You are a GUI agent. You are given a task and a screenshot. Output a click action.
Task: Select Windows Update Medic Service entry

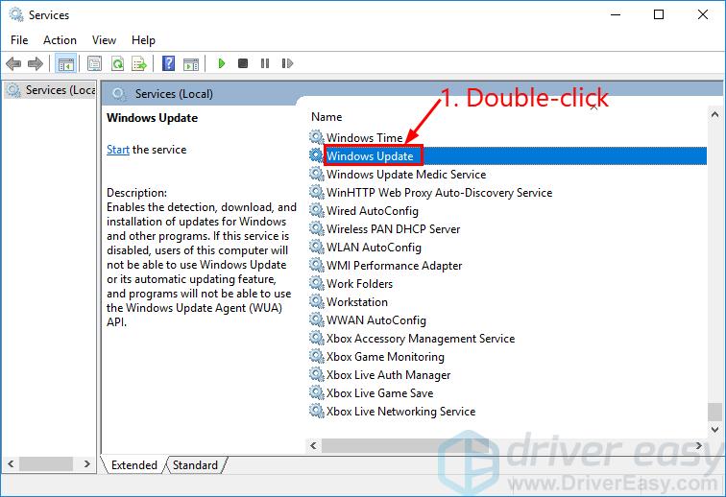405,175
